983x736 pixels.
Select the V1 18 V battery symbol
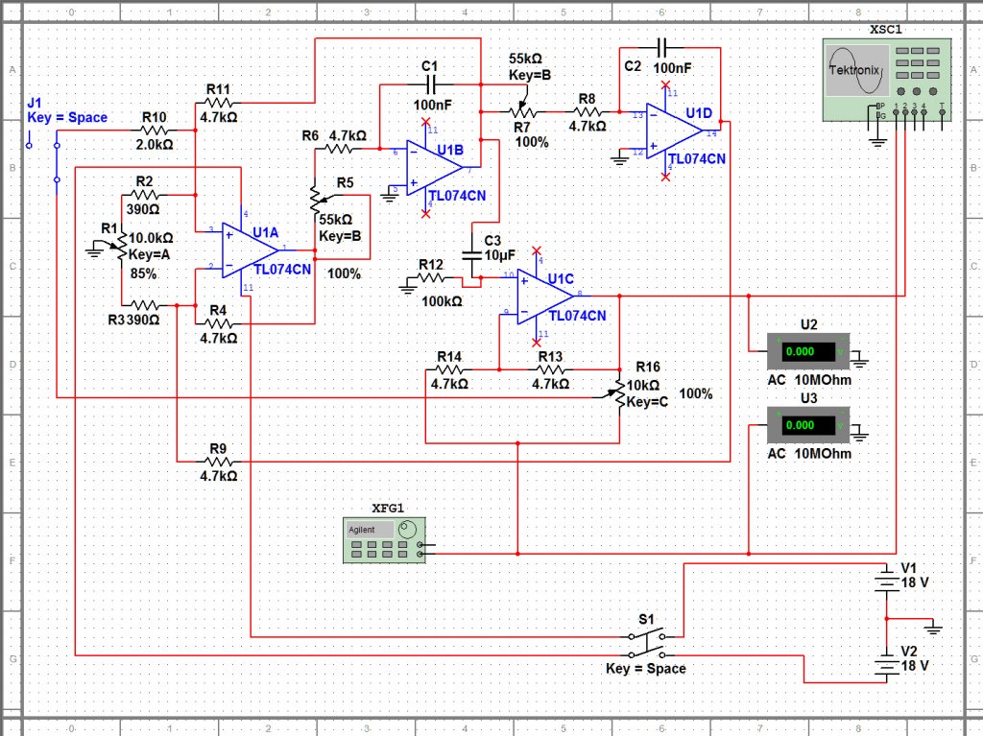tap(886, 580)
